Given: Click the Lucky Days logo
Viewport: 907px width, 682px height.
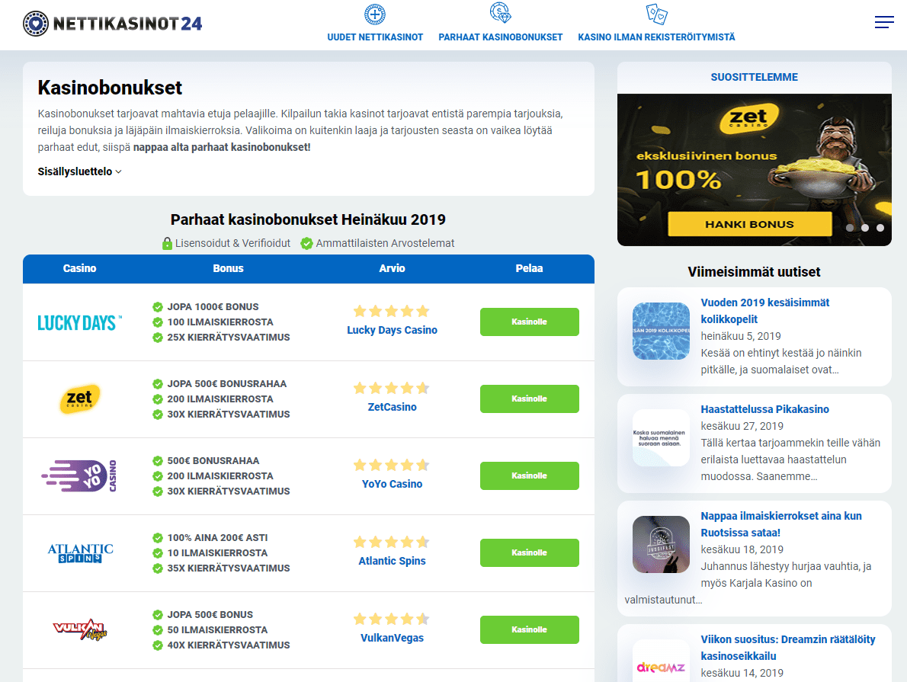Looking at the screenshot, I should pos(80,322).
